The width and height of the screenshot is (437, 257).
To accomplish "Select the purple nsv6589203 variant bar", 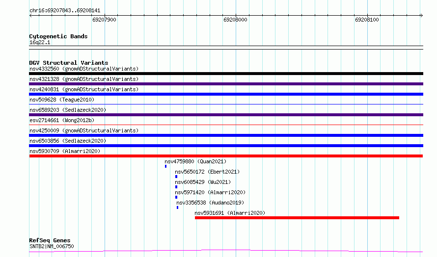I will tap(226, 115).
